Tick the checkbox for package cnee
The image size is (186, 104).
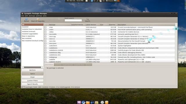(46, 27)
